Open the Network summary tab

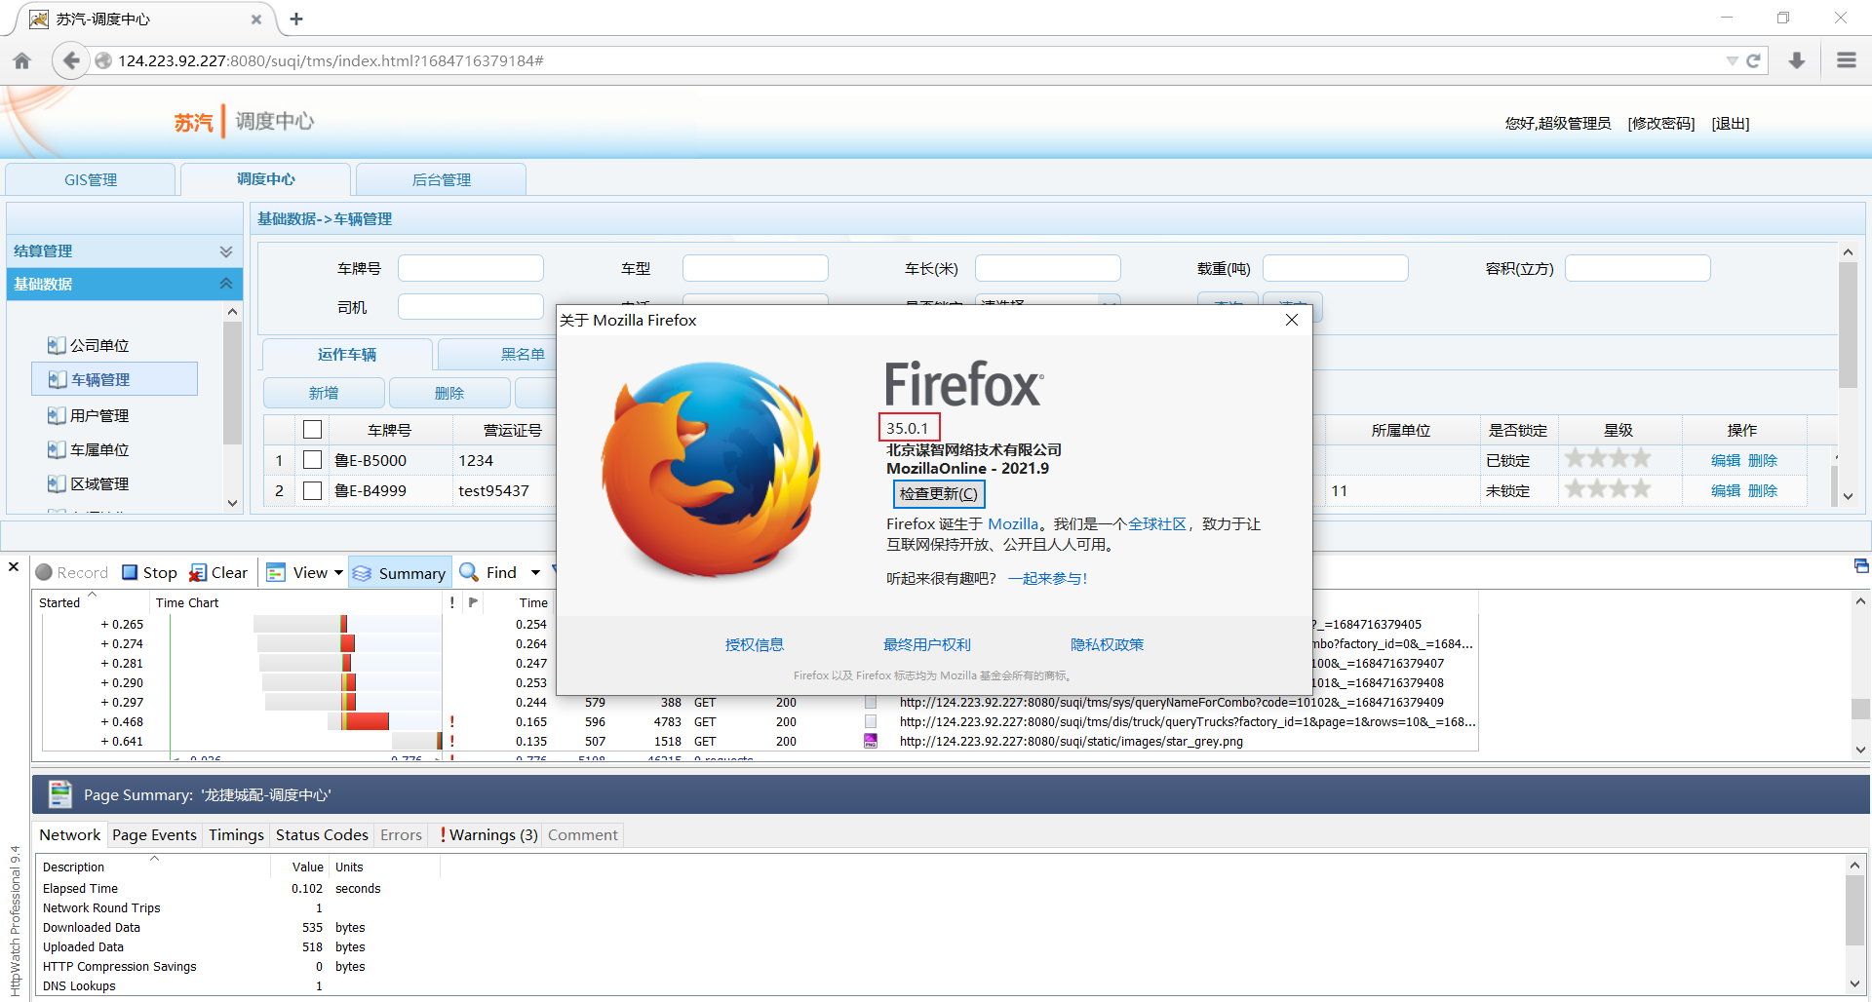coord(70,834)
